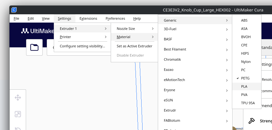
Task: Select the Rotate tool icon
Action: pyautogui.click(x=18, y=128)
